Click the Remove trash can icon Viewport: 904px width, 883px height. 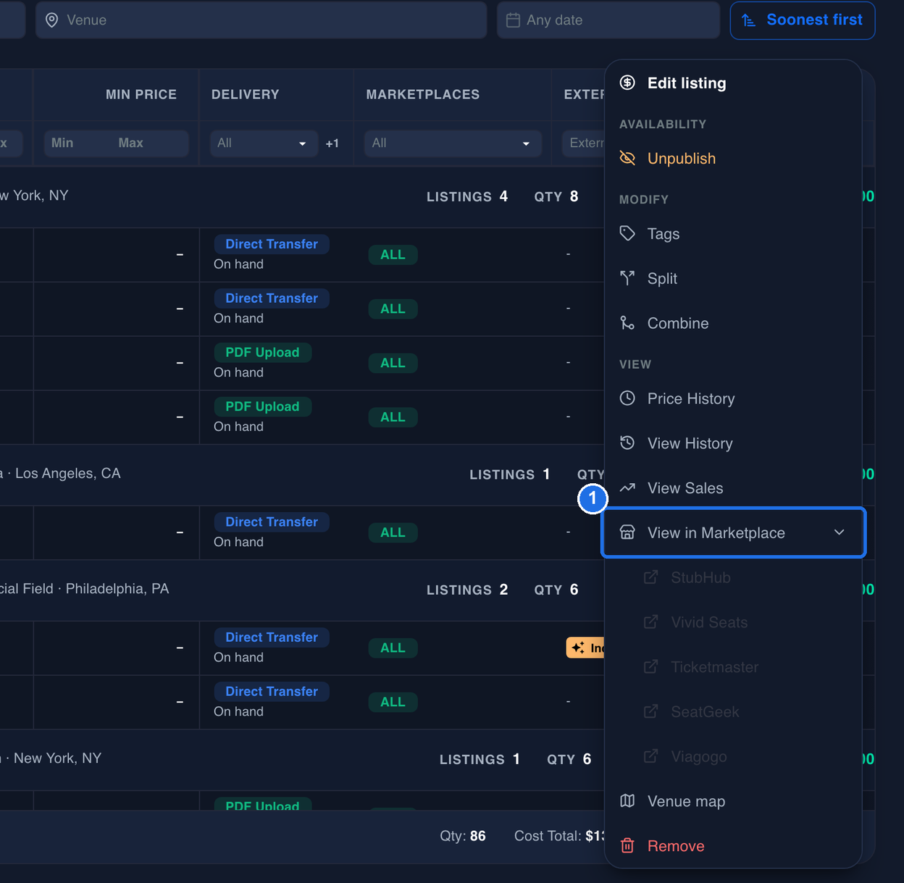pos(627,846)
